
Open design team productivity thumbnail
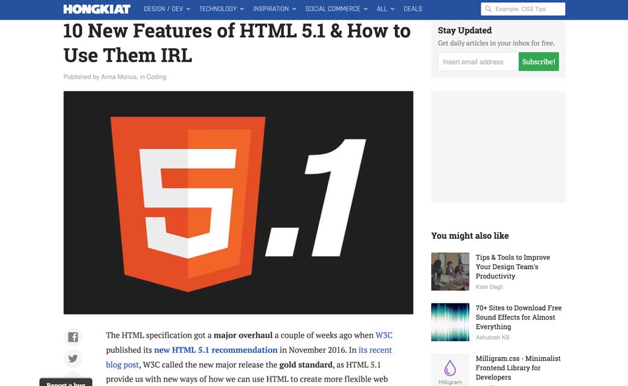[450, 271]
